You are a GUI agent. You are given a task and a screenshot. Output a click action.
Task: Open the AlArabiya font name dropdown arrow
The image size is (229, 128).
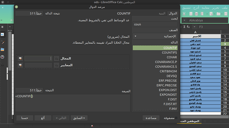pos(185,21)
